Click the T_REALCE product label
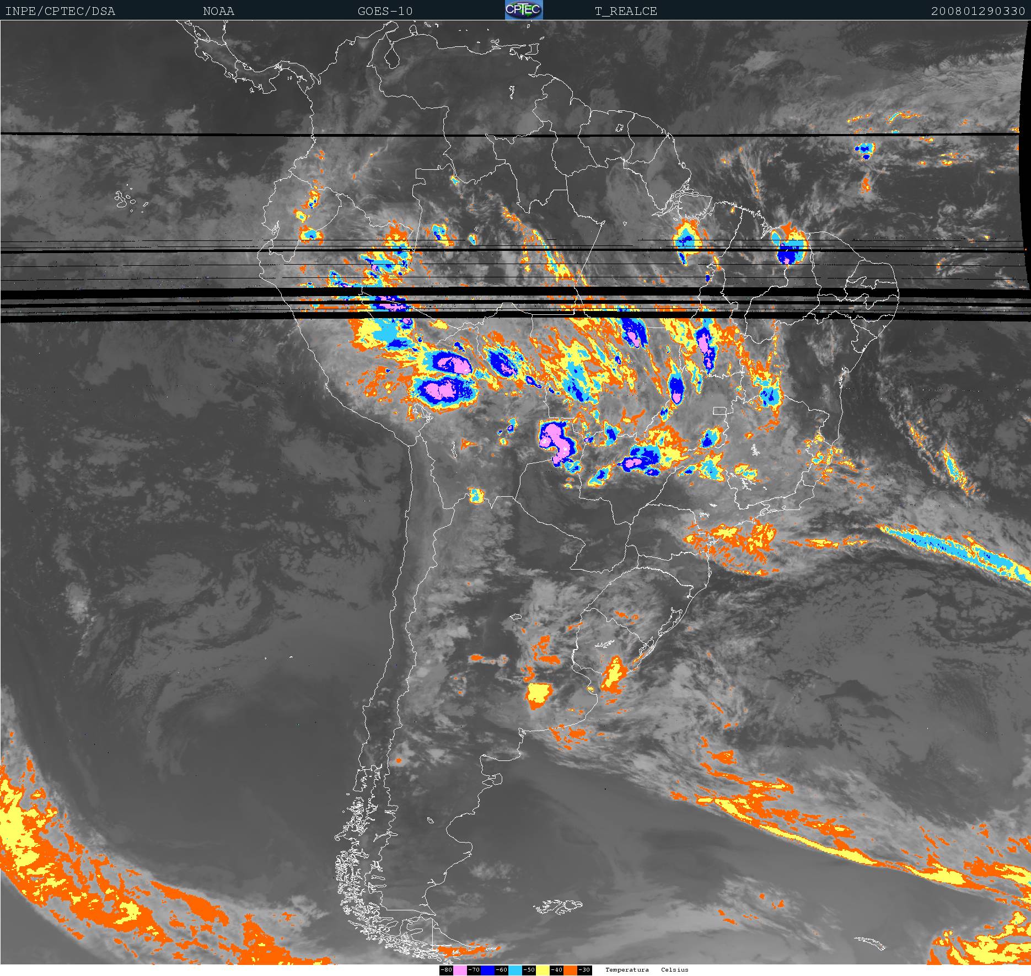Screen dimensions: 1031x976 [626, 11]
